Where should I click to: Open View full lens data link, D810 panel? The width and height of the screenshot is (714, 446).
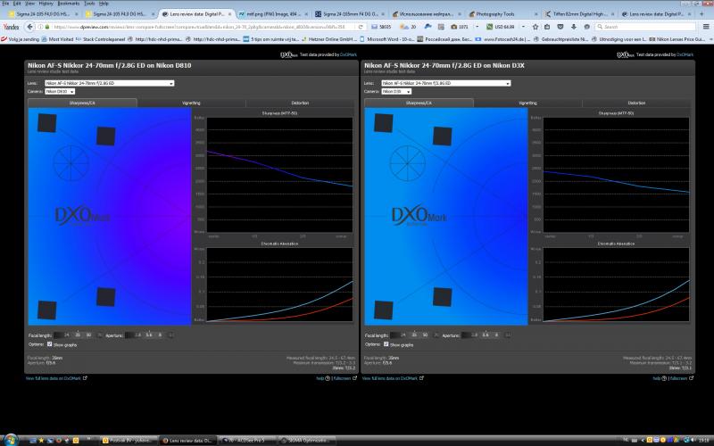(x=56, y=378)
